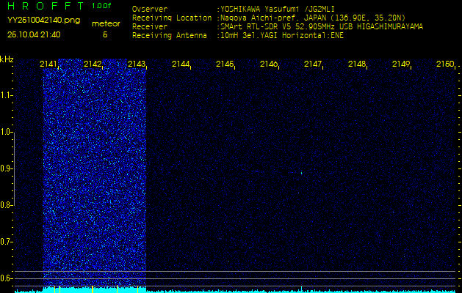Click the 2150 time marker

(x=445, y=64)
